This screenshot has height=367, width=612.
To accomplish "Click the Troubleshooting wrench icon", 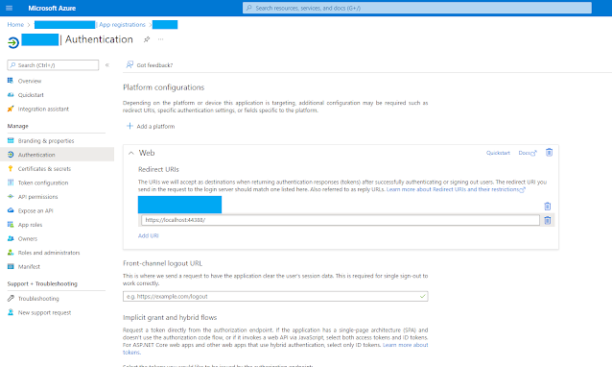I will (11, 298).
